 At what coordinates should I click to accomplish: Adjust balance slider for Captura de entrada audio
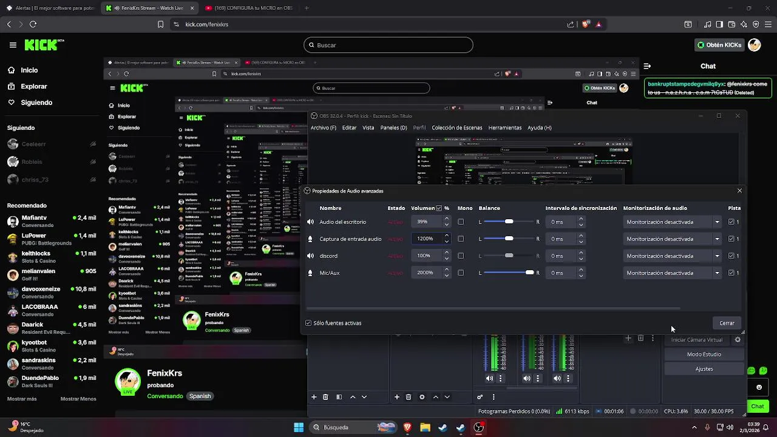point(507,239)
